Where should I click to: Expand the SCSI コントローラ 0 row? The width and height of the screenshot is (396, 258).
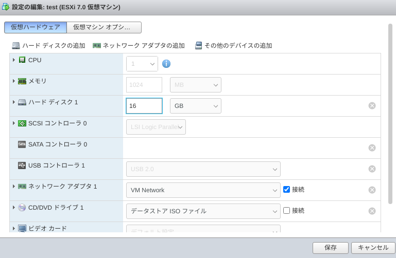pos(14,123)
